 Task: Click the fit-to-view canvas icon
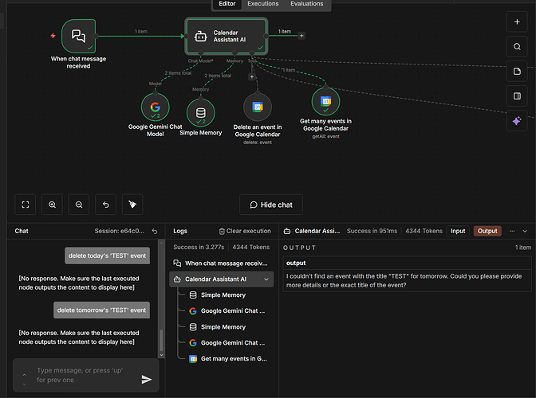click(26, 205)
